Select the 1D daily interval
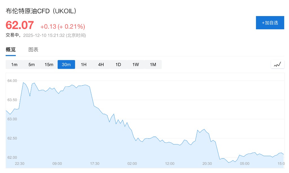This screenshot has width=289, height=173. [x=118, y=65]
